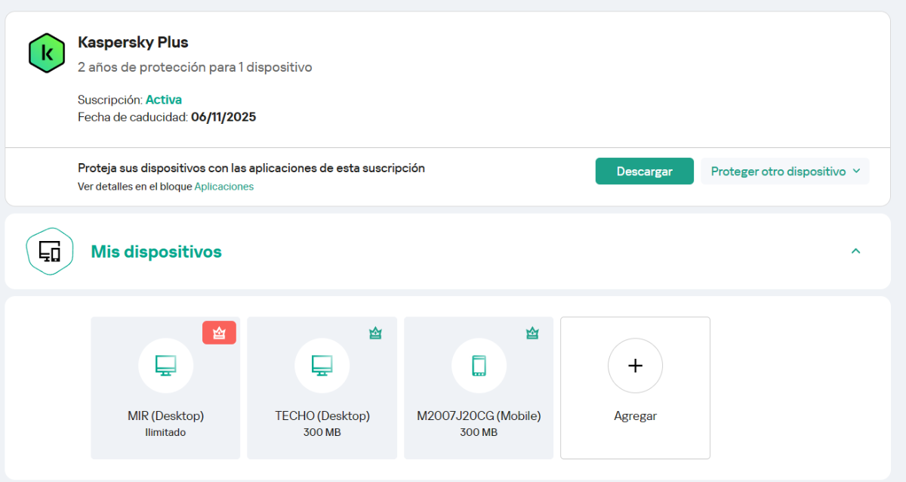Click the Descargar button
906x482 pixels.
tap(645, 171)
